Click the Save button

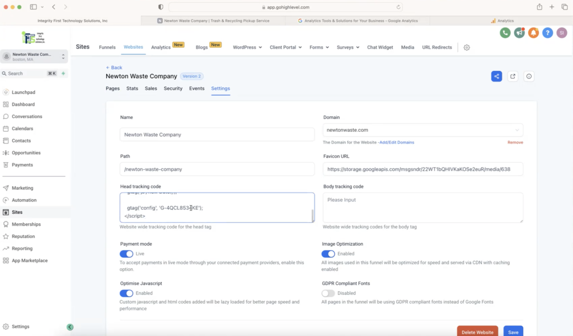tap(513, 332)
